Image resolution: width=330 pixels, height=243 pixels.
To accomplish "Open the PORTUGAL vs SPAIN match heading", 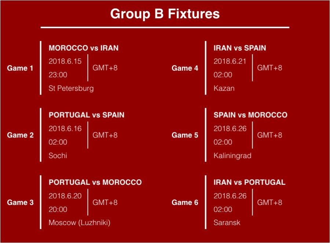I will pos(87,115).
